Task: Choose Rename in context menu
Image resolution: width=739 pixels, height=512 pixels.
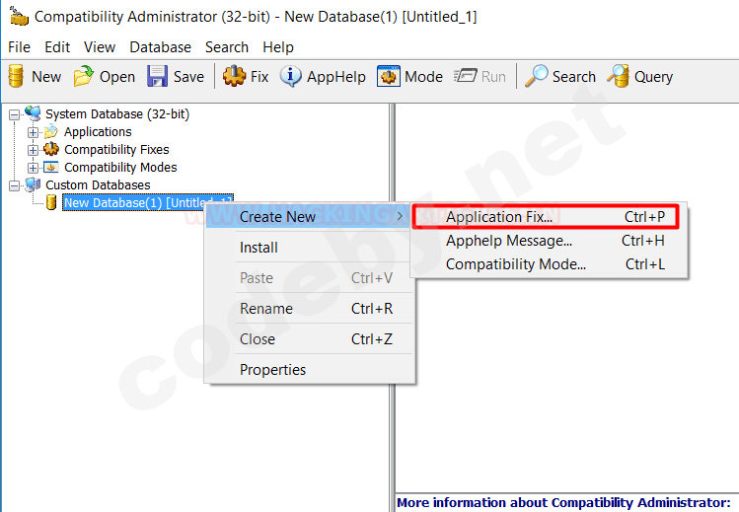Action: tap(309, 309)
